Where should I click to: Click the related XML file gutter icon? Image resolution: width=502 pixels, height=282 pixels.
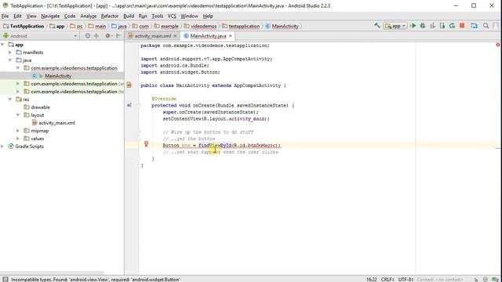129,85
